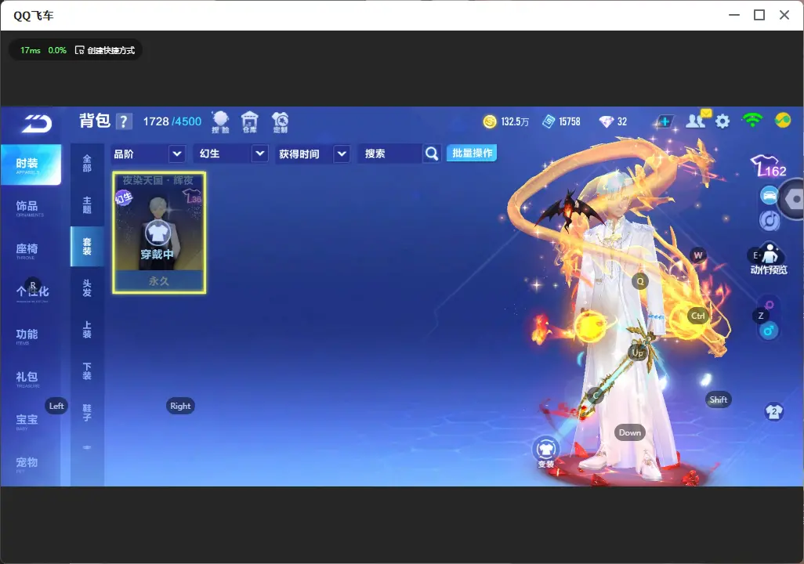Click the 1728/4500 backpack capacity text
The height and width of the screenshot is (564, 804).
(x=172, y=121)
